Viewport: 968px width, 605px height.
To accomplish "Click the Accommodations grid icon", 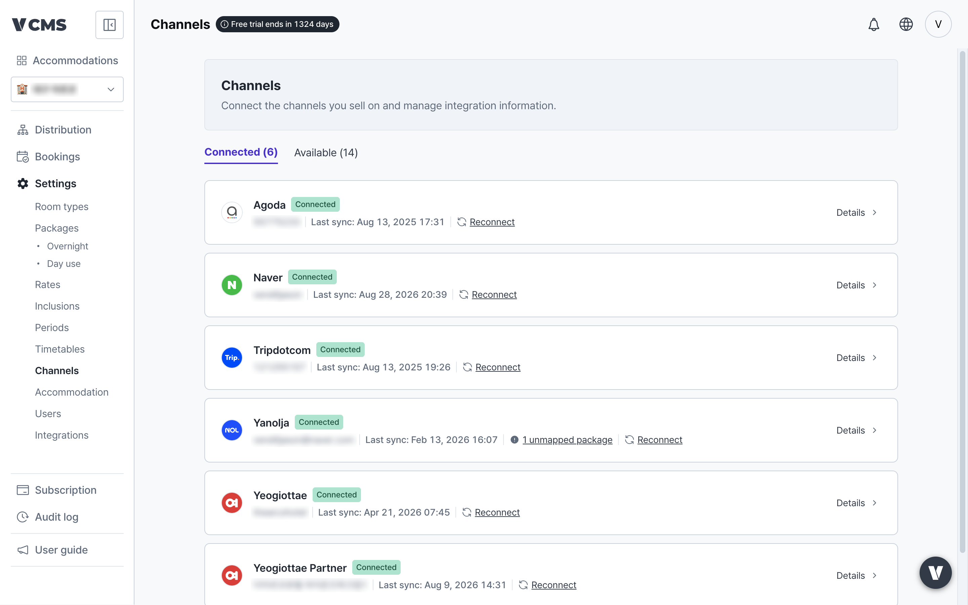I will (x=22, y=61).
